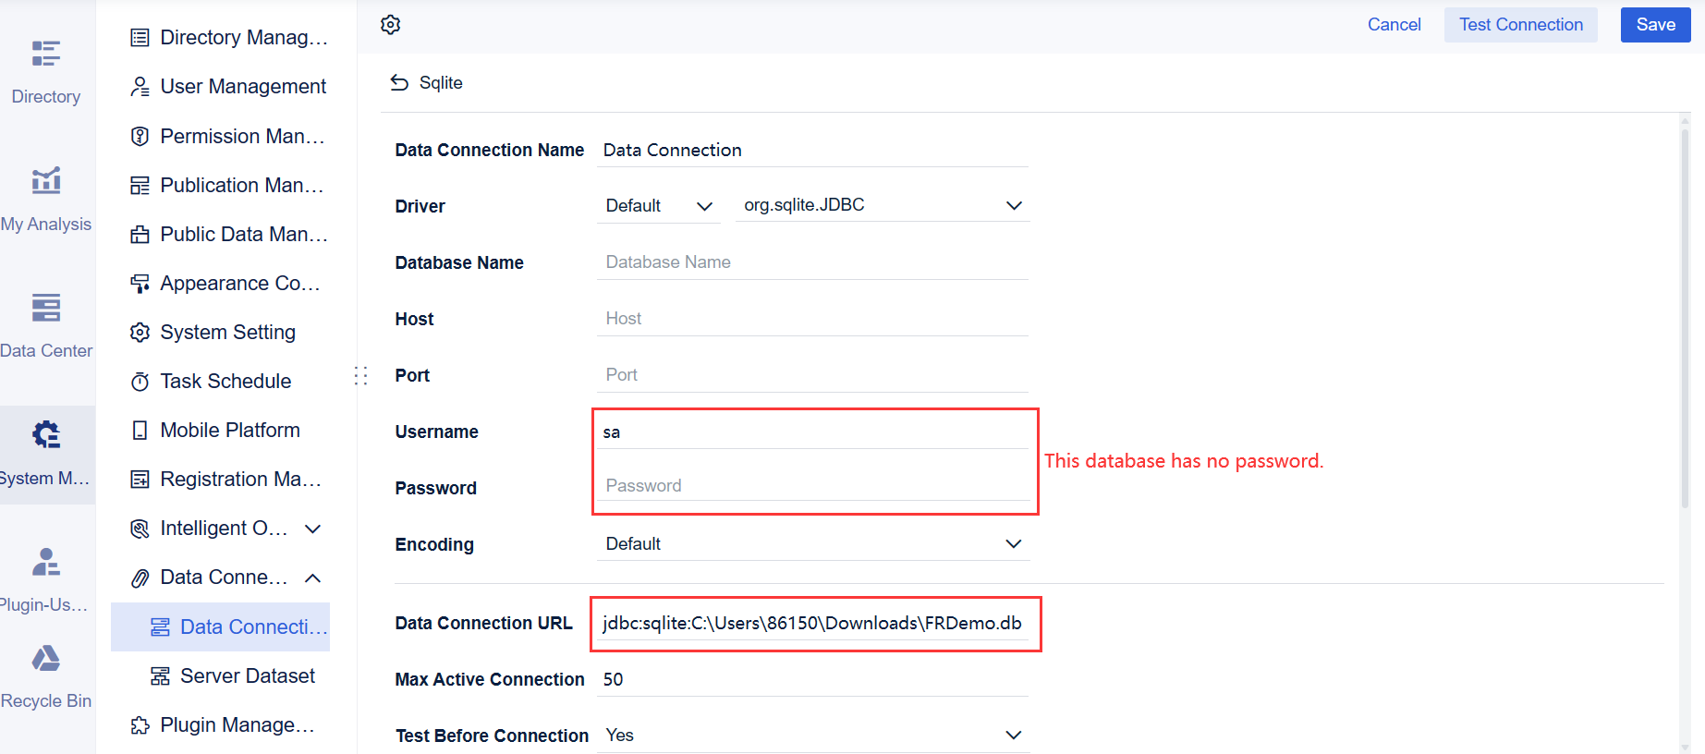Open System Setting menu entry
Screen dimensions: 1705x754
226,332
